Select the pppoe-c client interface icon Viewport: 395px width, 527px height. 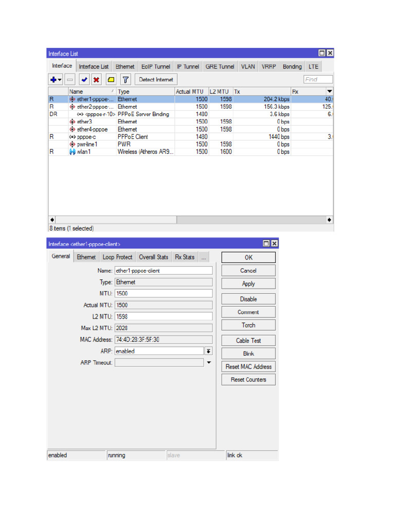pyautogui.click(x=73, y=137)
